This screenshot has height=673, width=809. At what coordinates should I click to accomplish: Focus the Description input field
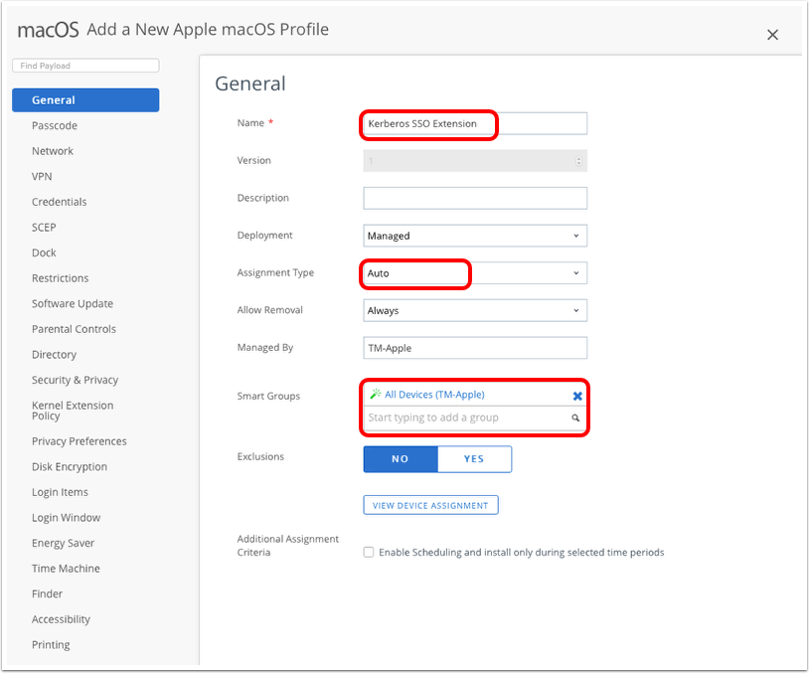point(475,198)
